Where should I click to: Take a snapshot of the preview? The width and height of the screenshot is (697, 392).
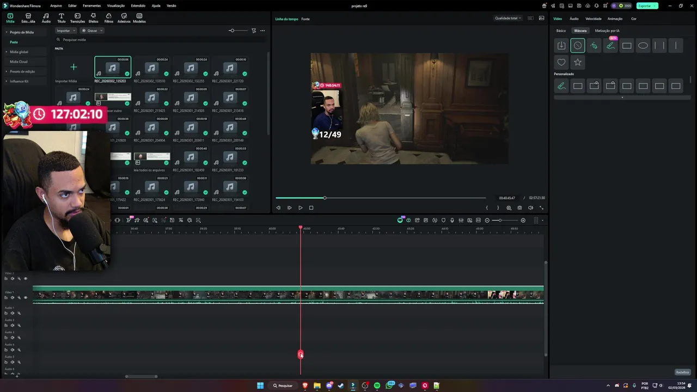pos(519,207)
